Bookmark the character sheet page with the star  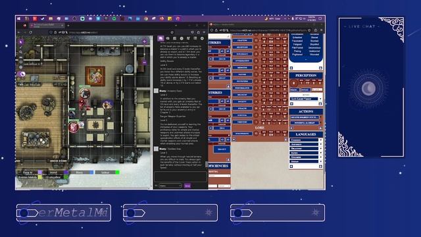309,30
